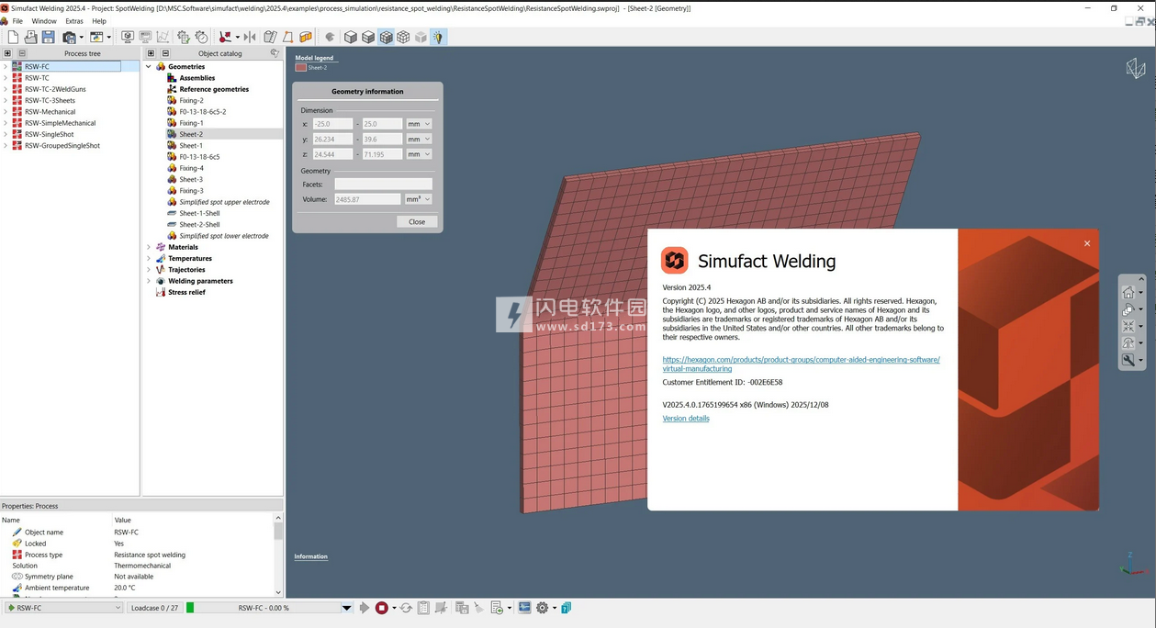1156x628 pixels.
Task: Click the home view icon in viewport
Action: pyautogui.click(x=1128, y=293)
